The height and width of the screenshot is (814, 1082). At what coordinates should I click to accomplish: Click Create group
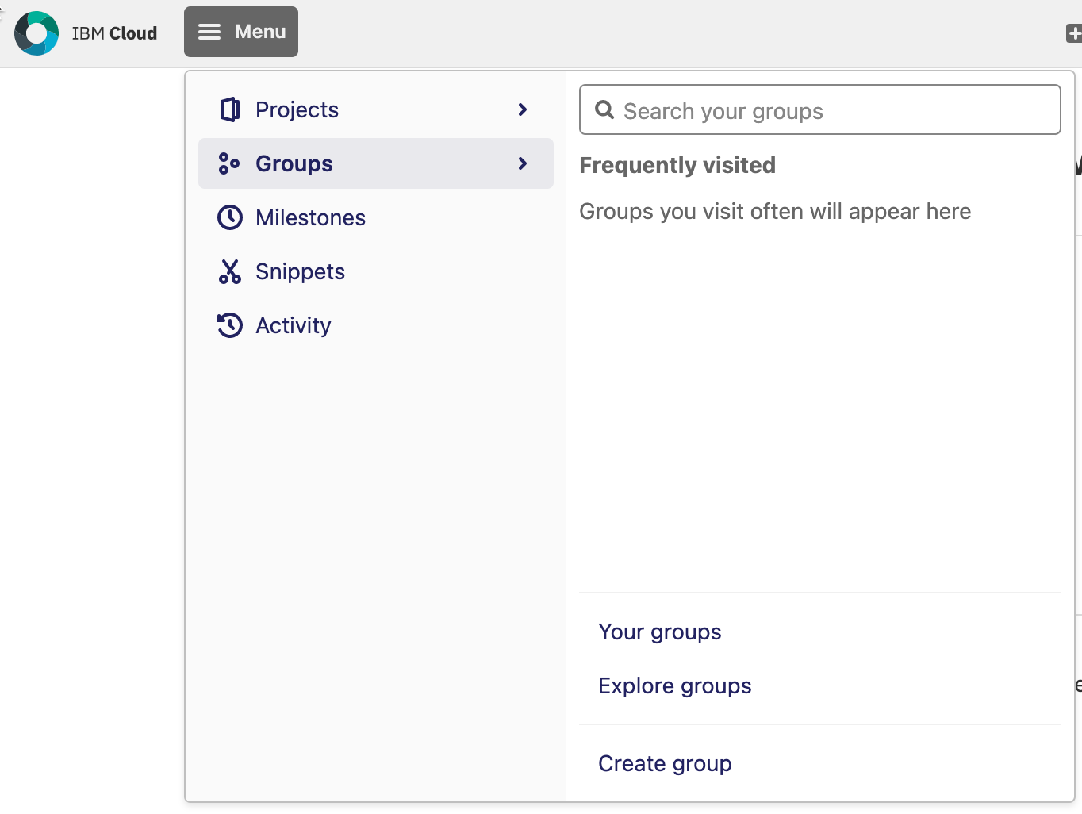point(665,762)
